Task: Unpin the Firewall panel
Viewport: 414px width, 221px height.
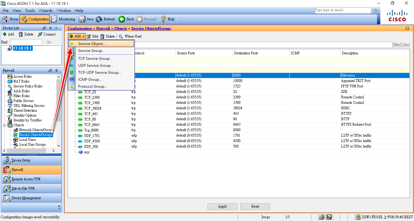Action: click(x=56, y=70)
